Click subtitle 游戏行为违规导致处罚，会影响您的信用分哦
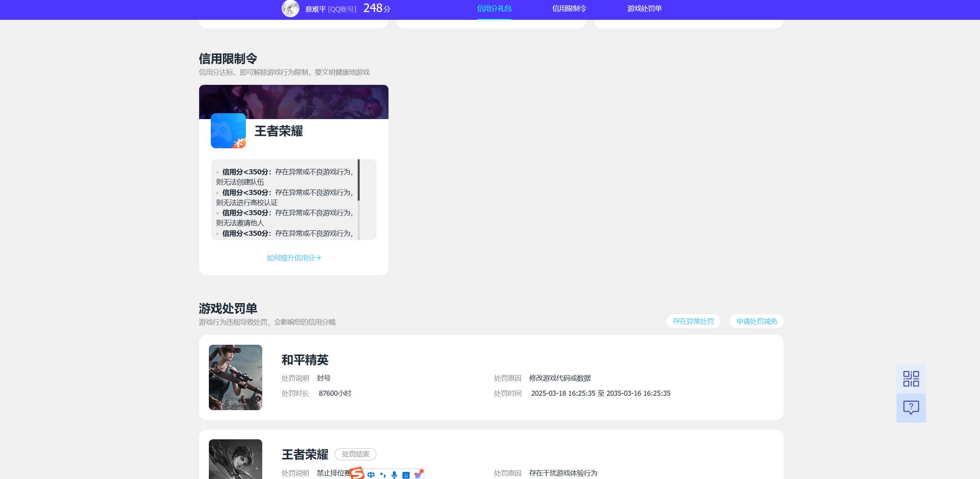 [x=267, y=322]
